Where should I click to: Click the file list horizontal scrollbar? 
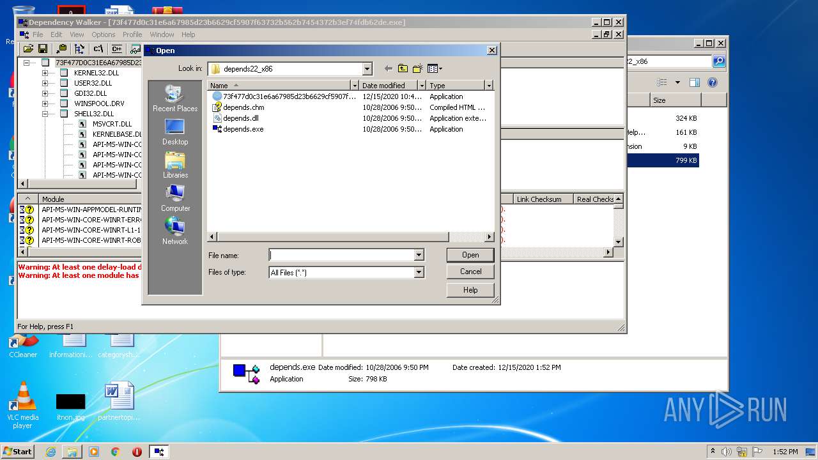click(x=350, y=237)
